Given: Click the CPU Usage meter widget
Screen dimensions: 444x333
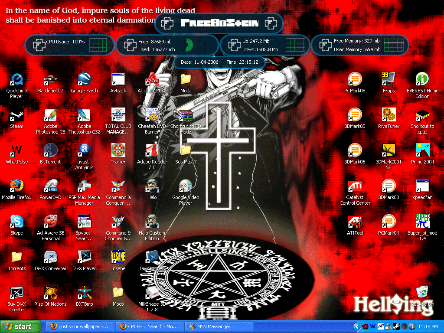Looking at the screenshot, I should [x=69, y=45].
